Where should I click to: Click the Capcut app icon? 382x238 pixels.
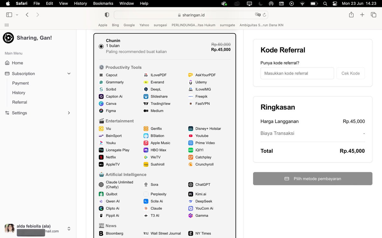101,75
